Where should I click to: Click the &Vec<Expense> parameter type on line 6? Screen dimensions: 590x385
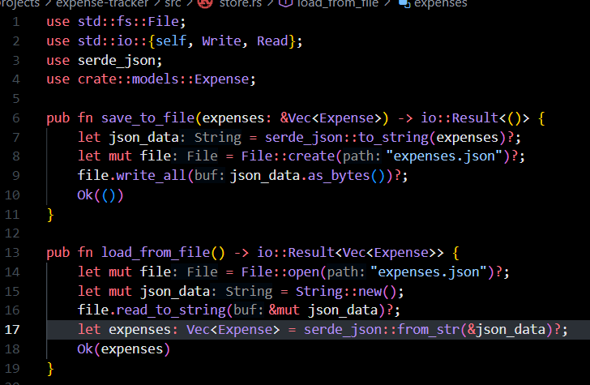tap(331, 118)
